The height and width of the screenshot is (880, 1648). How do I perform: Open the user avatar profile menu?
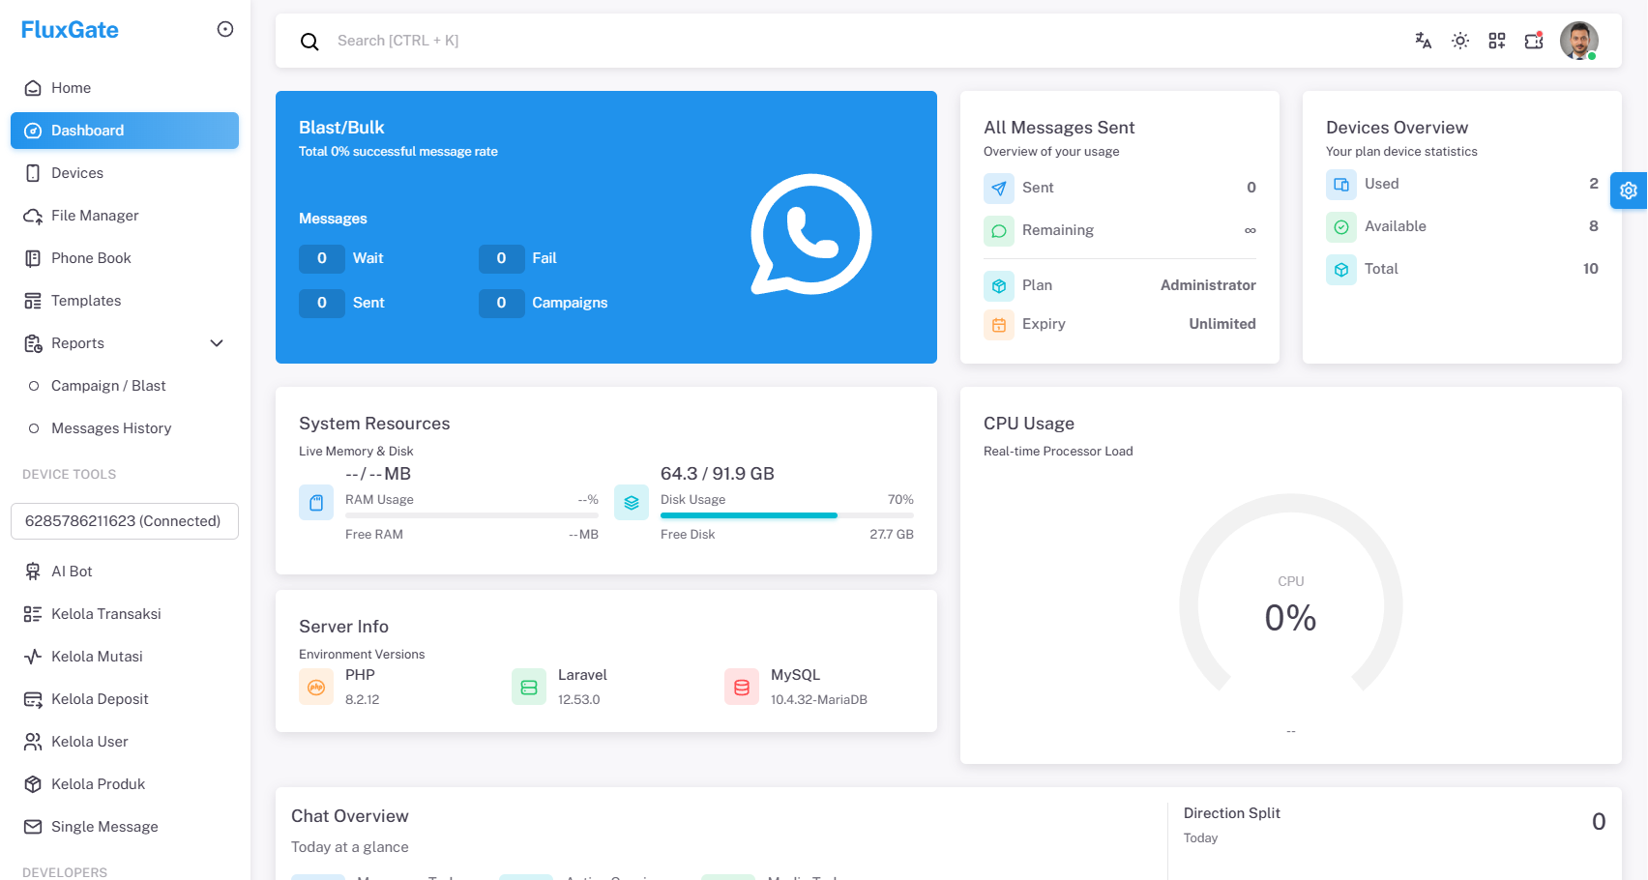[1579, 41]
